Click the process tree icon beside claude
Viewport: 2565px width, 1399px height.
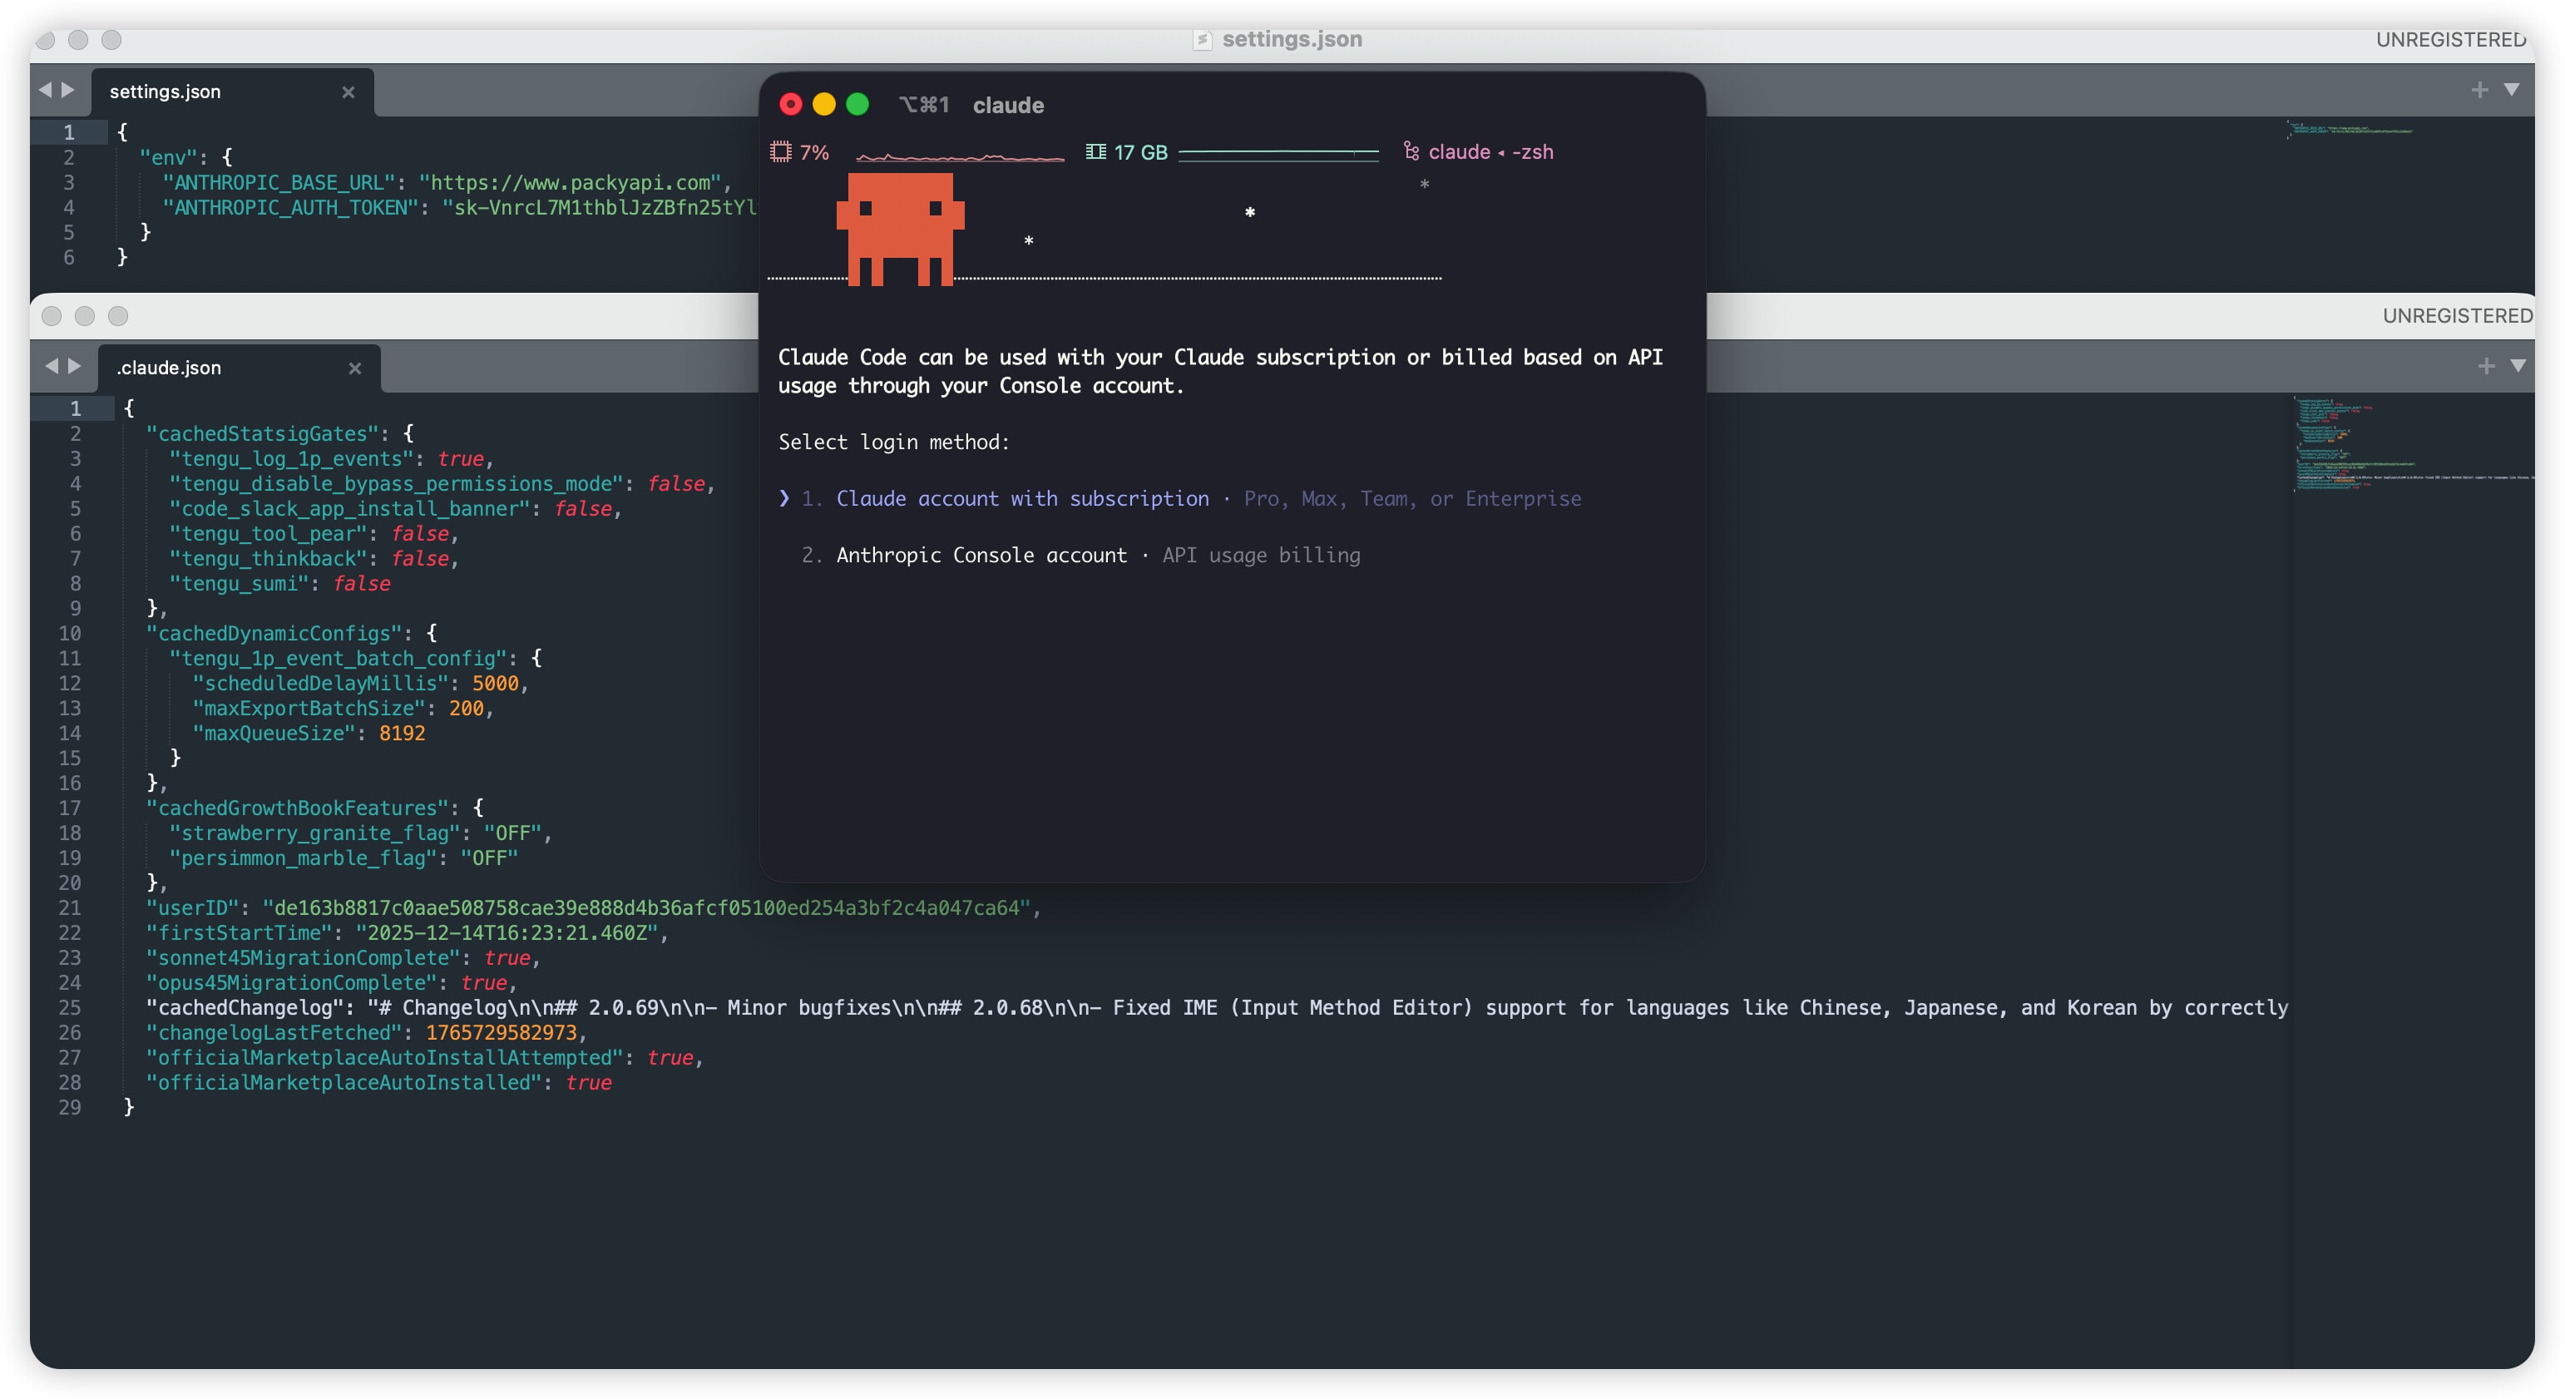[x=1411, y=151]
